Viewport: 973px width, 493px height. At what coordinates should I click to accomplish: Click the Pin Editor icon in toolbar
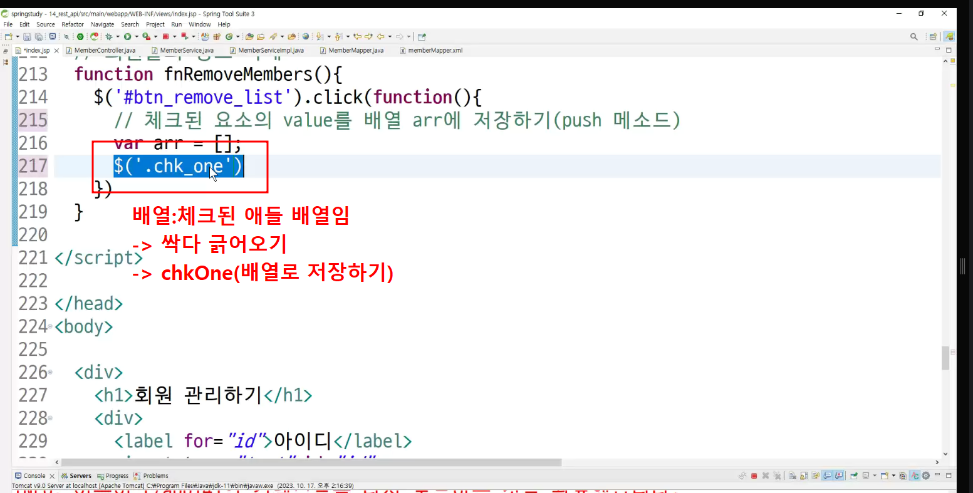422,37
